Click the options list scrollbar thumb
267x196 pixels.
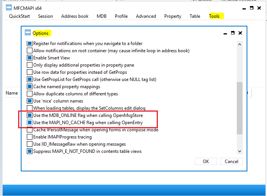(x=239, y=108)
